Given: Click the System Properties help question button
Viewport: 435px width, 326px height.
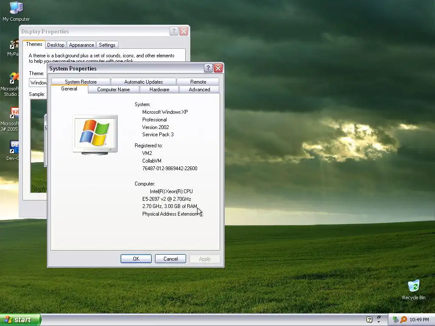Looking at the screenshot, I should pos(208,68).
